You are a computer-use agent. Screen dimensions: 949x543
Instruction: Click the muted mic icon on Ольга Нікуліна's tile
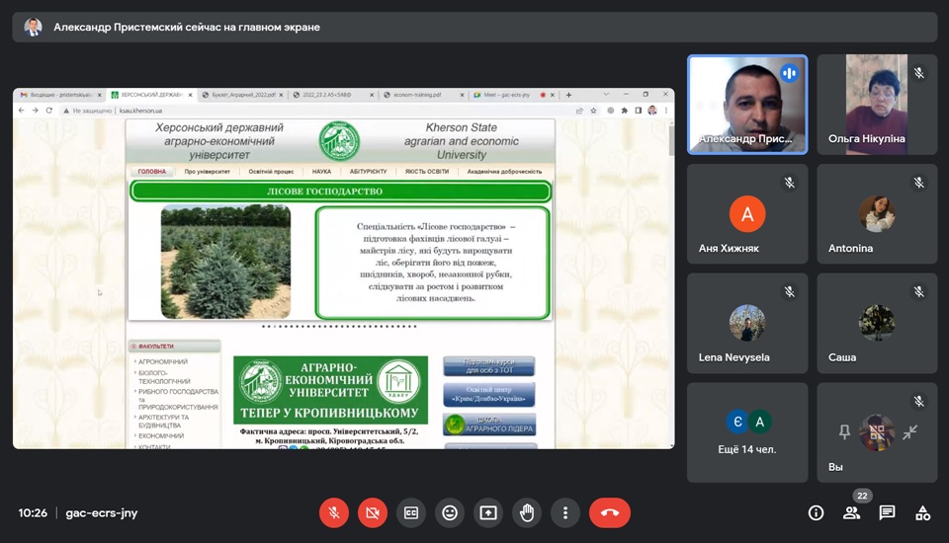919,73
